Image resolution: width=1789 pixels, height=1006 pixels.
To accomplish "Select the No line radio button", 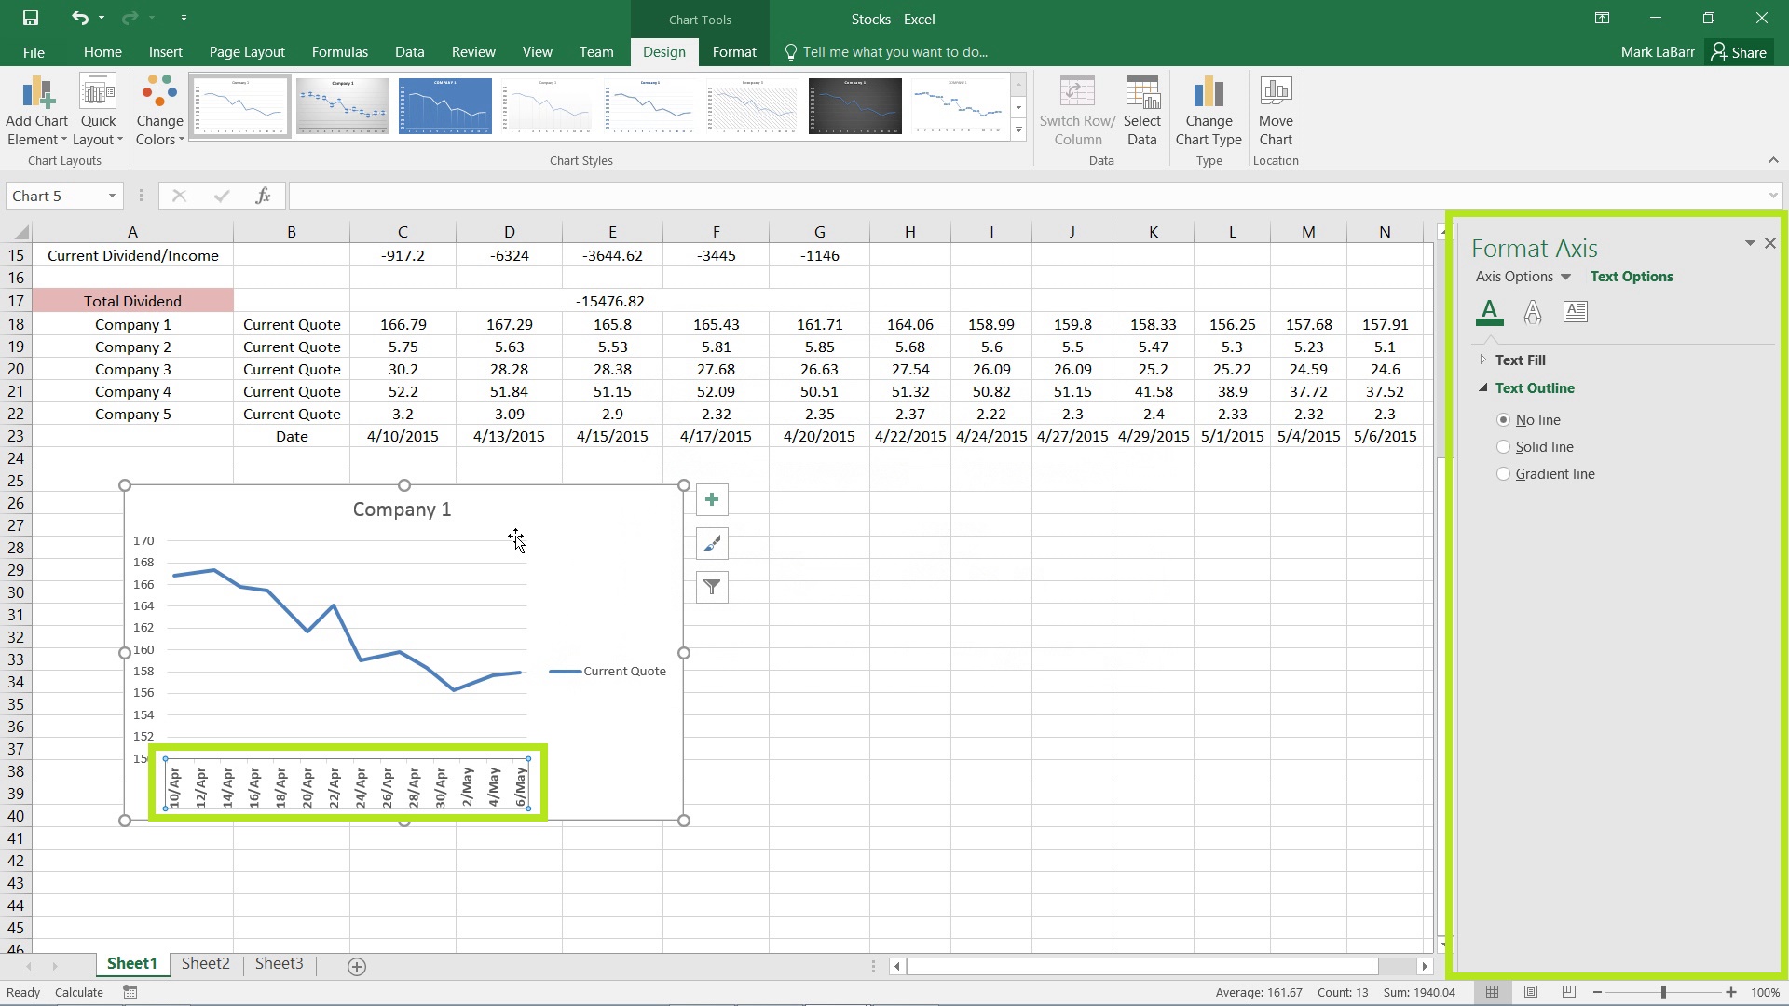I will 1503,419.
